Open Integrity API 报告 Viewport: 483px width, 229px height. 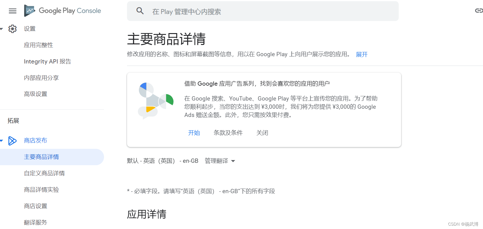pyautogui.click(x=48, y=61)
